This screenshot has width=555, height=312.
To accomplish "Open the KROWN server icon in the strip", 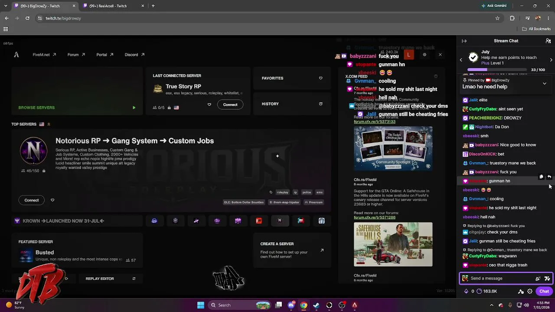I will coord(17,221).
